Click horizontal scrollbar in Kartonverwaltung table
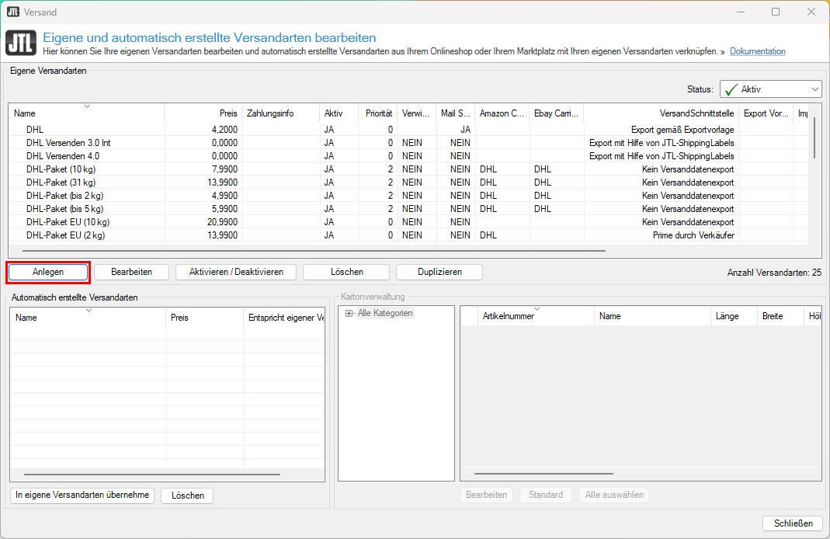The width and height of the screenshot is (830, 539). point(543,474)
